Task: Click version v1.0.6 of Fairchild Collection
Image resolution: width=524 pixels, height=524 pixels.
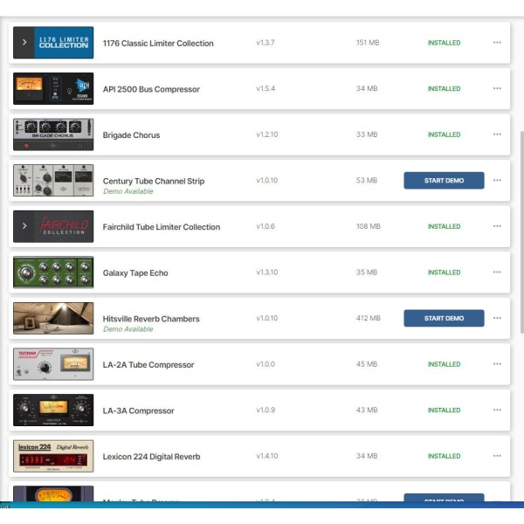Action: 265,226
